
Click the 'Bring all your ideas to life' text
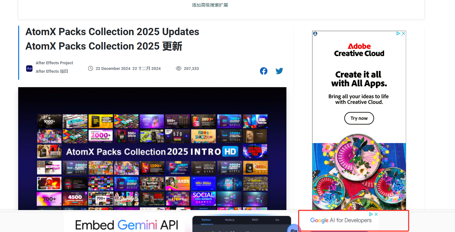coord(358,97)
